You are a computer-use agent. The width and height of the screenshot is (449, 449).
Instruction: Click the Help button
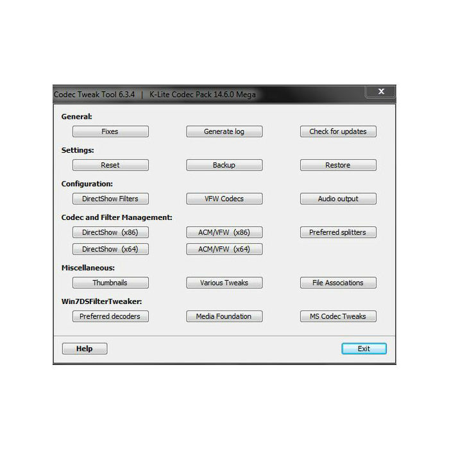click(85, 348)
